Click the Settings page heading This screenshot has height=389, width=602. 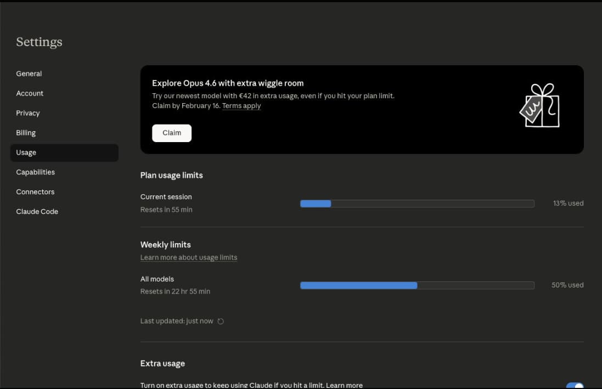click(x=39, y=42)
